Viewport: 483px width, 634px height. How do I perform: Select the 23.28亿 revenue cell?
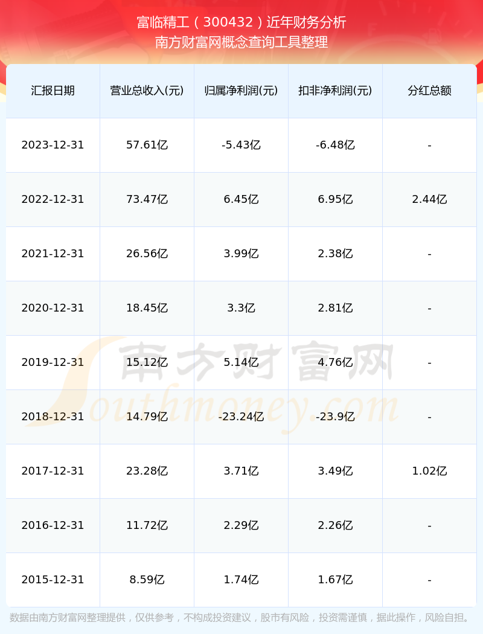[x=147, y=471]
